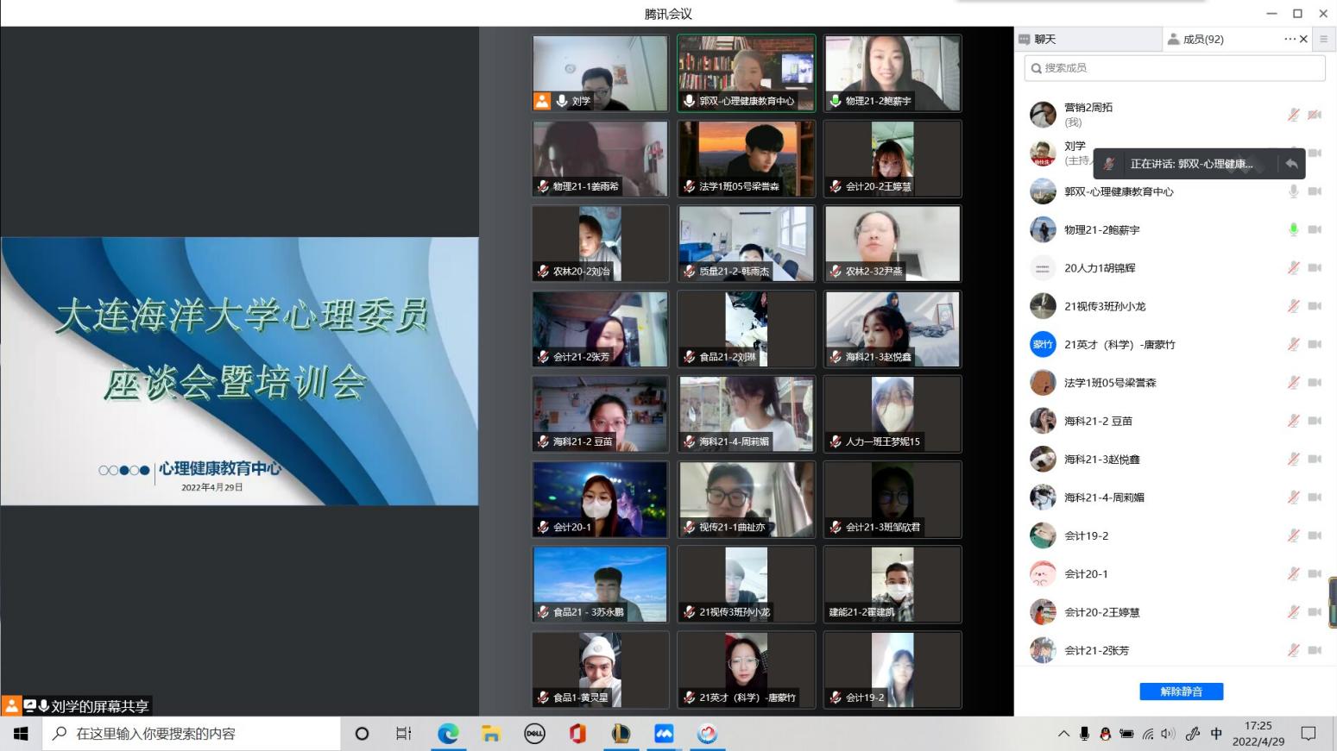The width and height of the screenshot is (1337, 751).
Task: Click microphone icon for 郭双-心理健康教育中心 in list
Action: point(1293,191)
